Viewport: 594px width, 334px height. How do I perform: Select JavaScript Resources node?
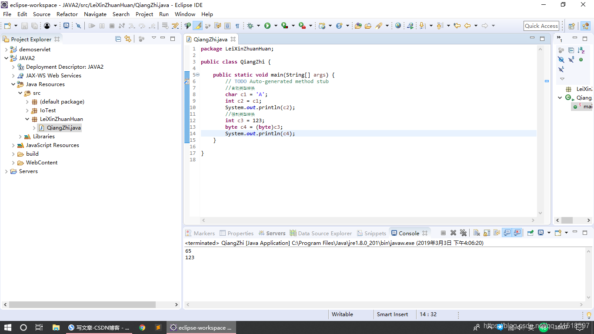pos(52,145)
